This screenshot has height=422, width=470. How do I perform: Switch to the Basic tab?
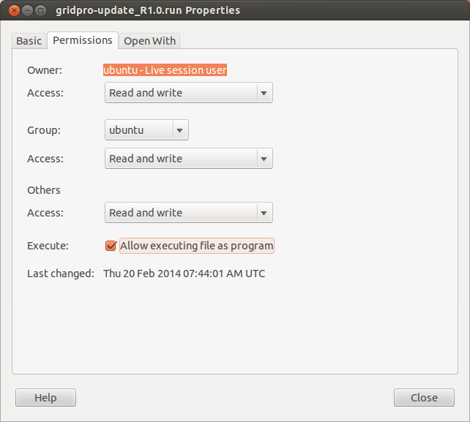[29, 41]
